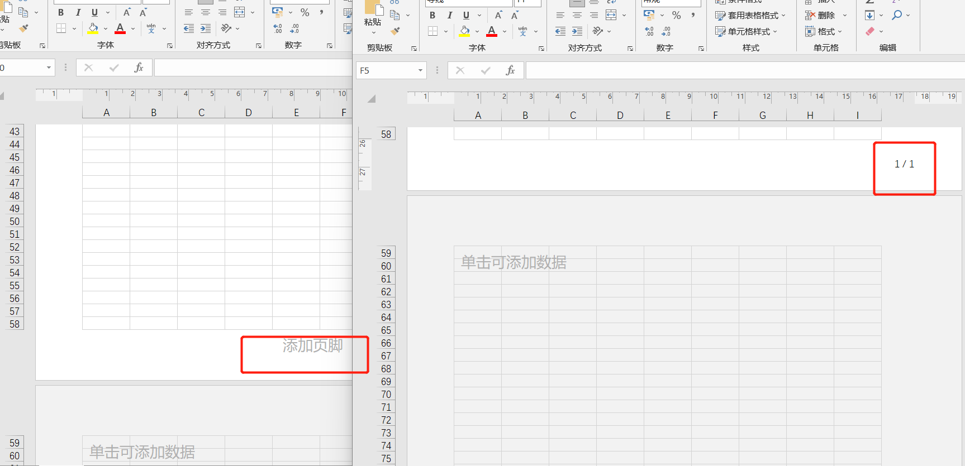Increase indent in the left window
This screenshot has height=466, width=965.
click(205, 28)
